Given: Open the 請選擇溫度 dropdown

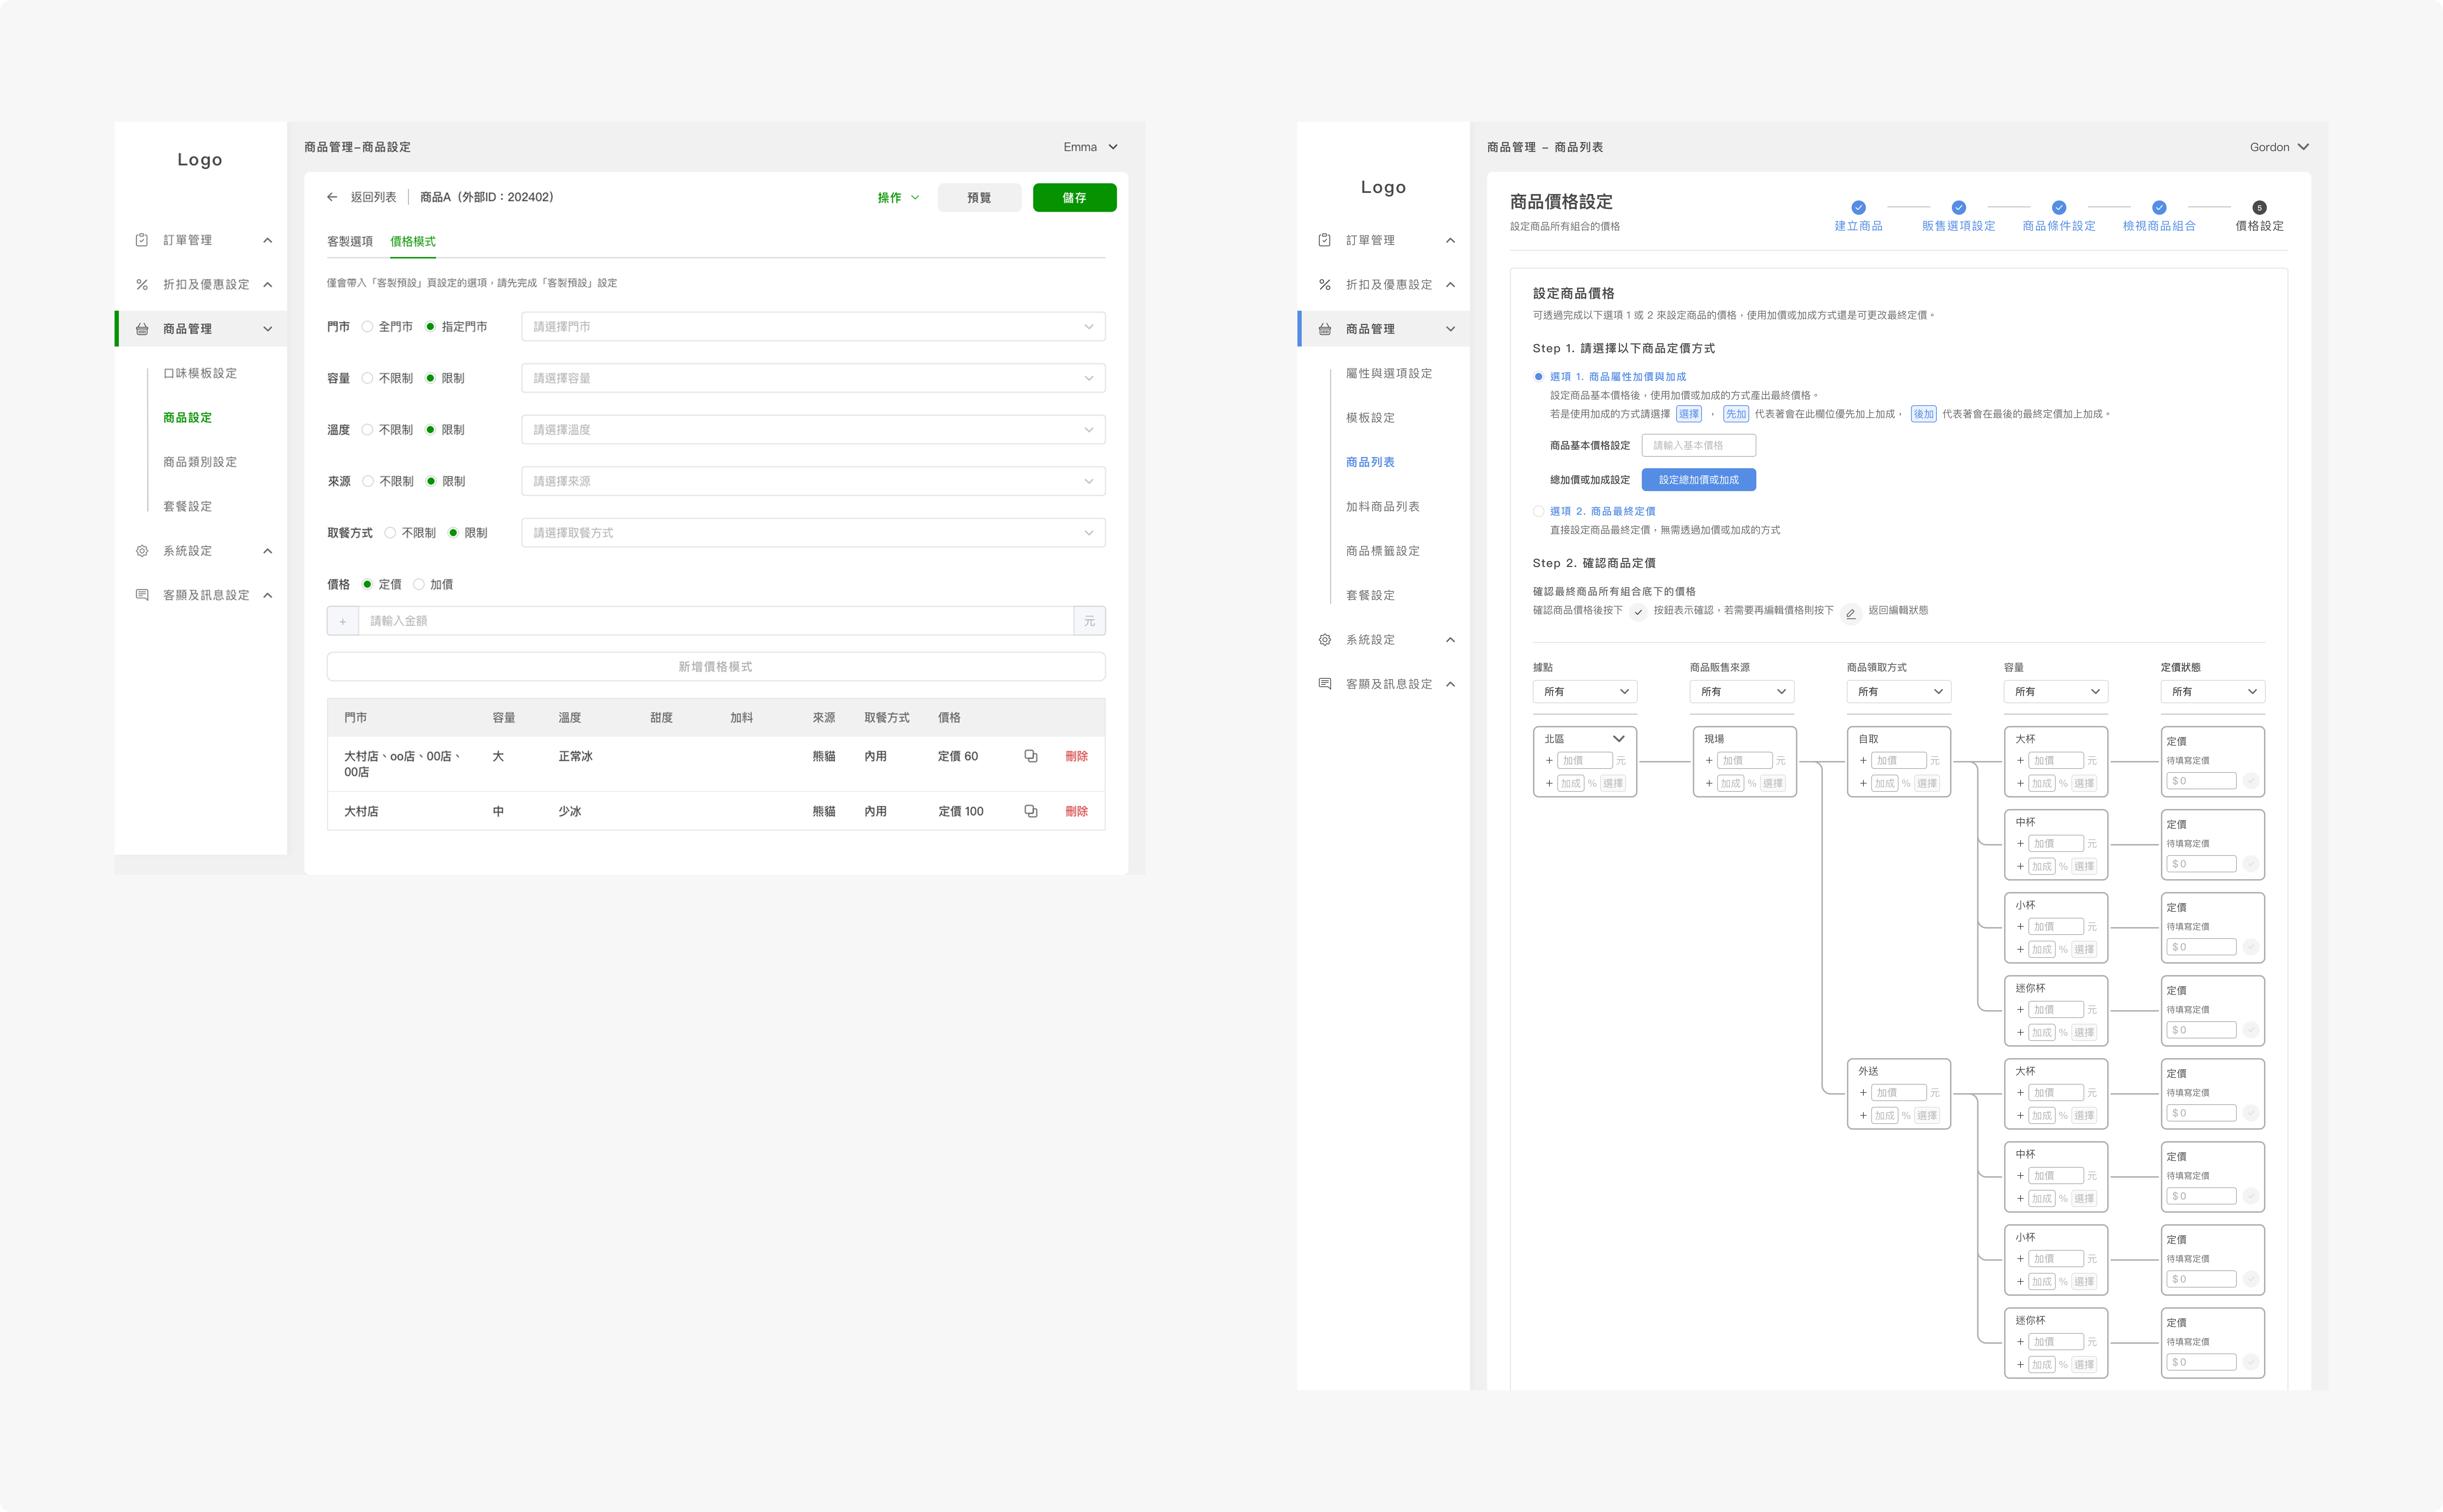Looking at the screenshot, I should click(x=813, y=430).
